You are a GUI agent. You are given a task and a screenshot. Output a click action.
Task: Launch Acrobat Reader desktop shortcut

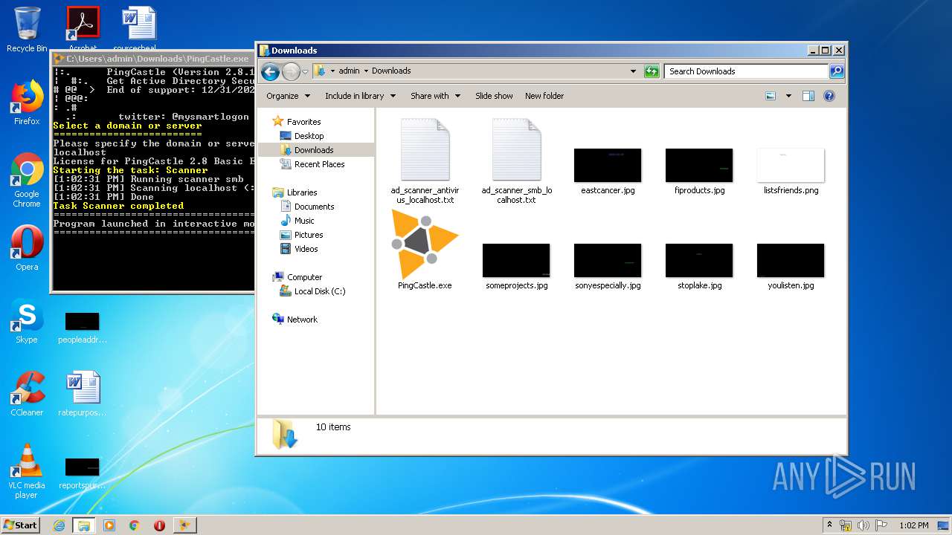83,28
